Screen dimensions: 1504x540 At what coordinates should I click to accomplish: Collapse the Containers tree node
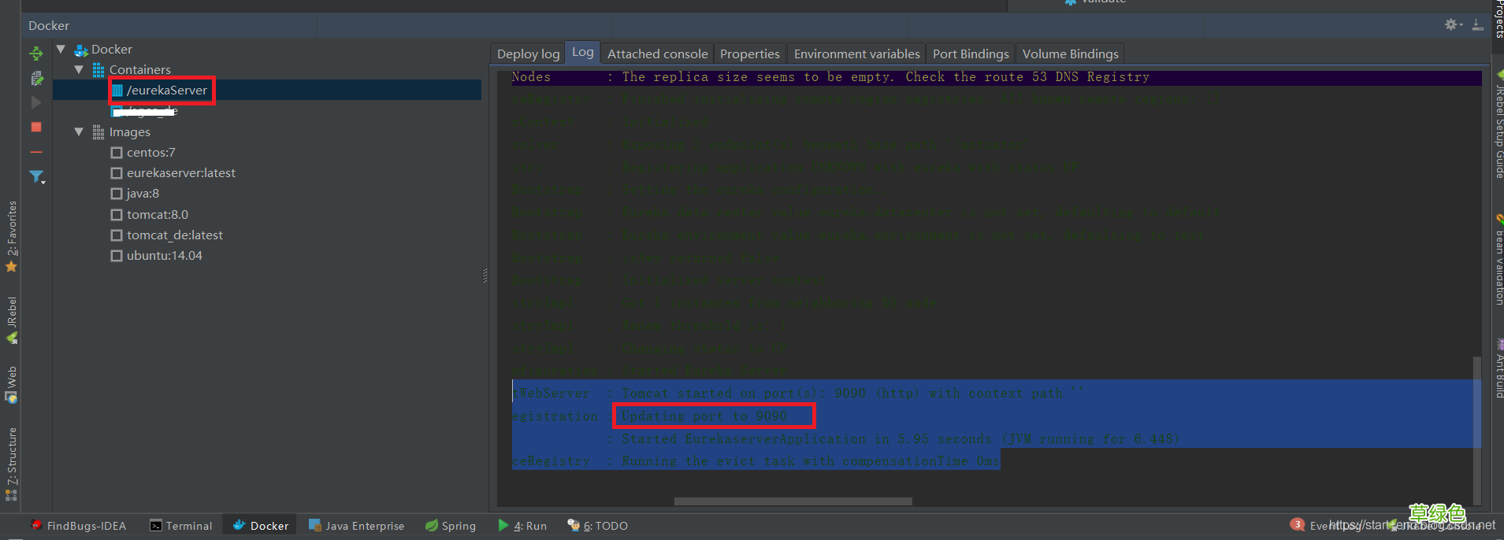point(79,70)
